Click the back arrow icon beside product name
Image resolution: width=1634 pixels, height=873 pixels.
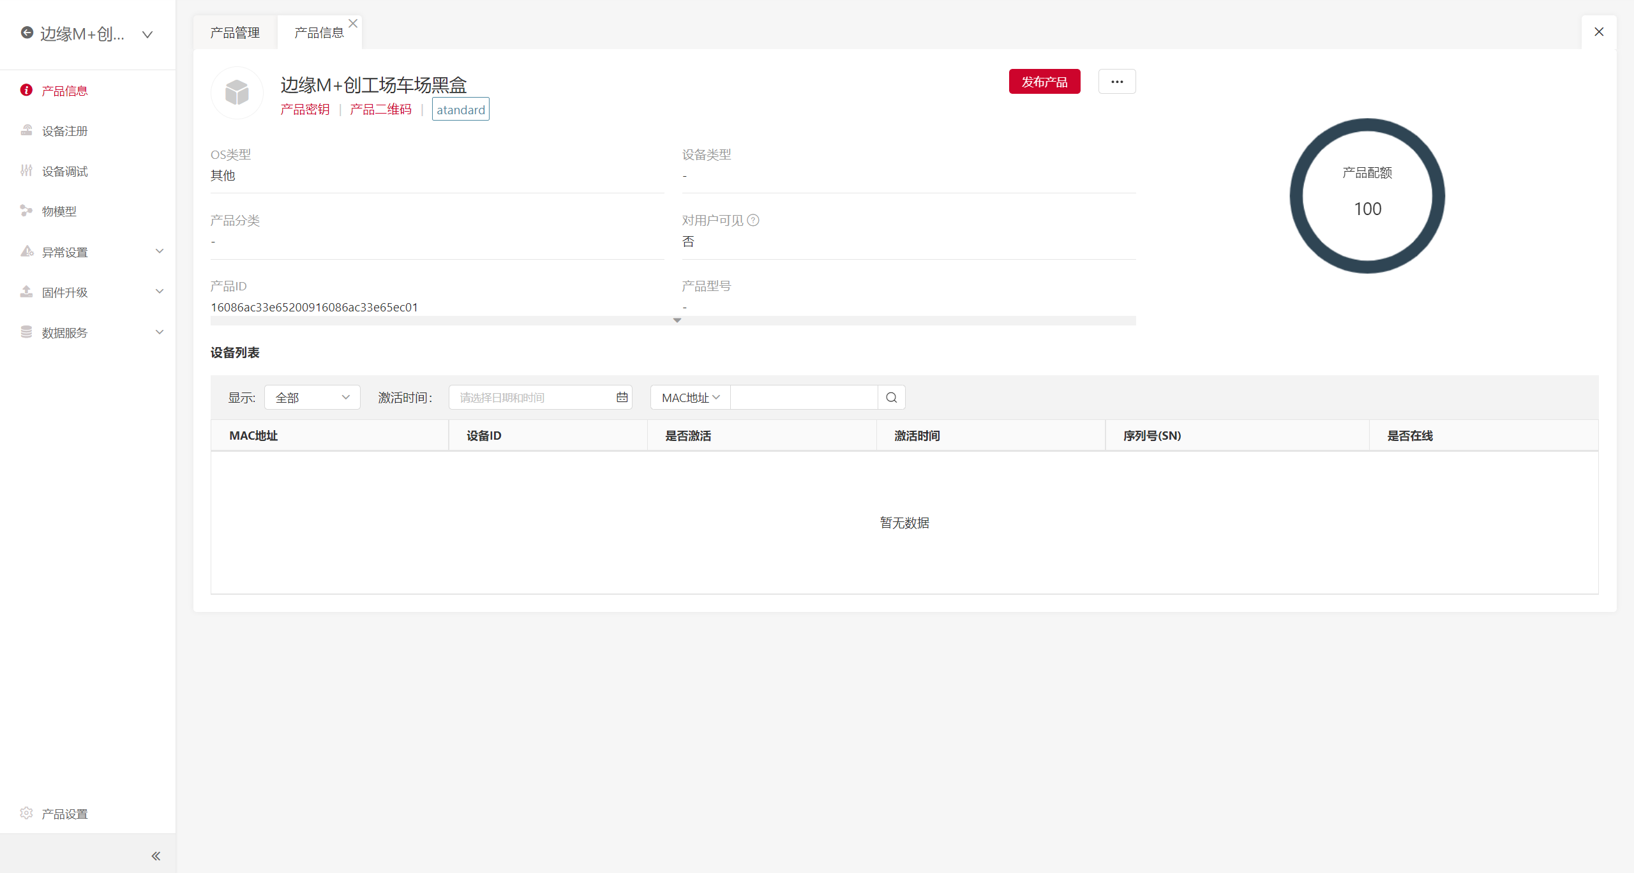point(27,33)
